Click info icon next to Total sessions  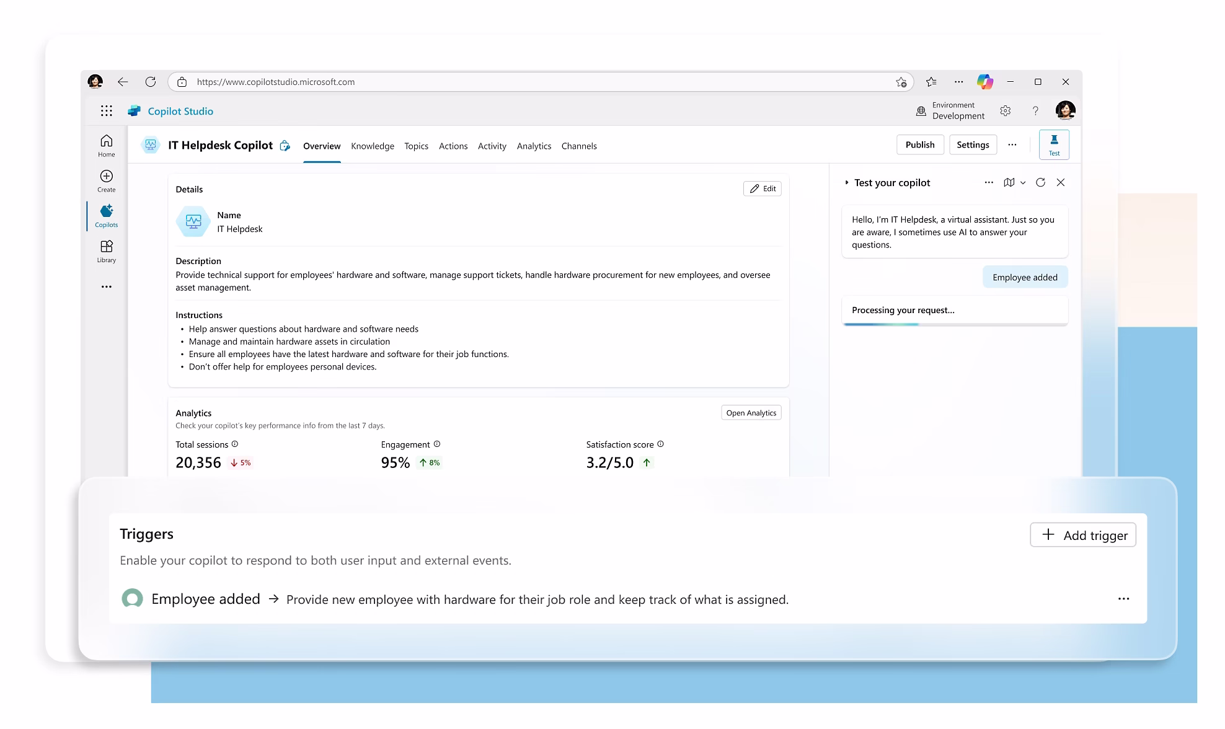(235, 444)
